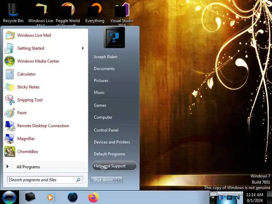Screen dimensions: 272x204
Task: Select the Everything desktop shortcut
Action: click(x=95, y=13)
